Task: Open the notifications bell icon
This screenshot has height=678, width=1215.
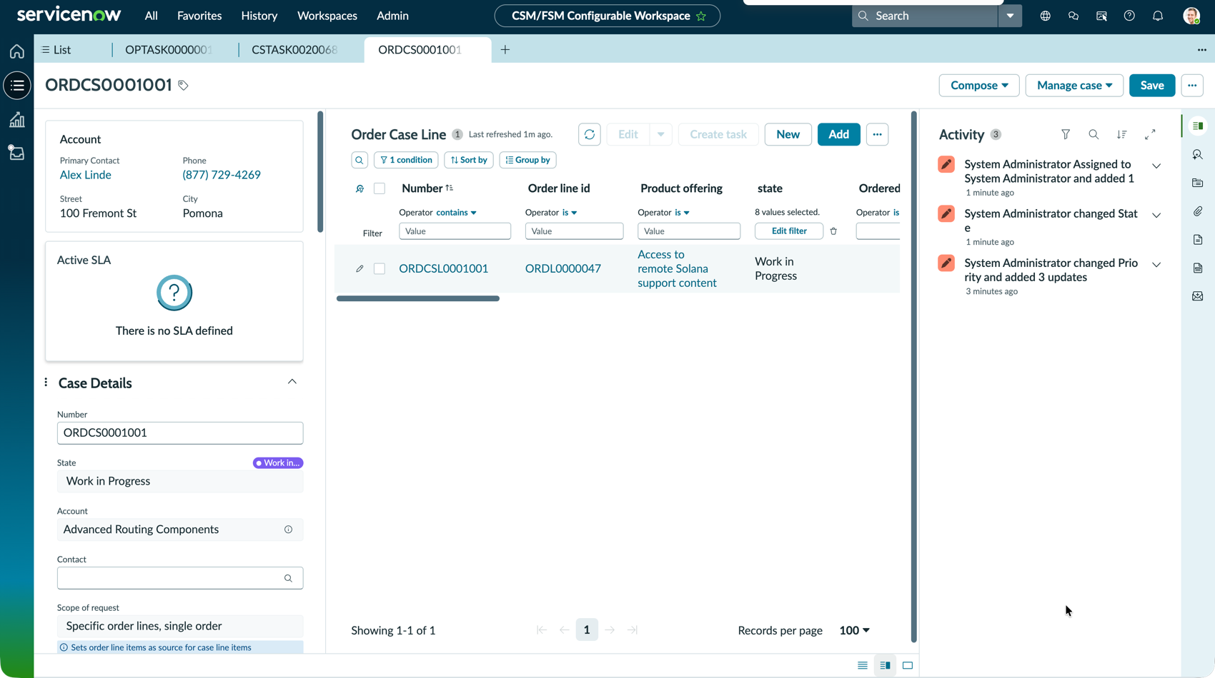Action: click(x=1158, y=16)
